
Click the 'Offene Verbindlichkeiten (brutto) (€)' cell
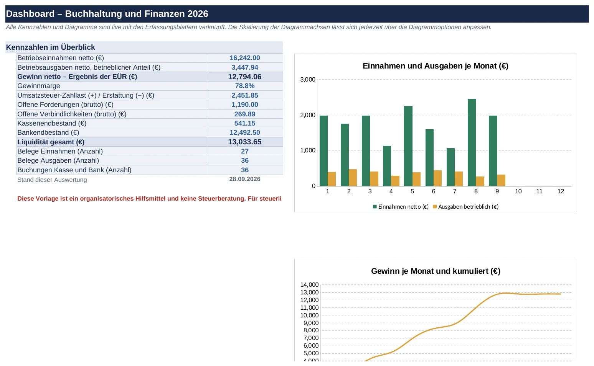[112, 114]
